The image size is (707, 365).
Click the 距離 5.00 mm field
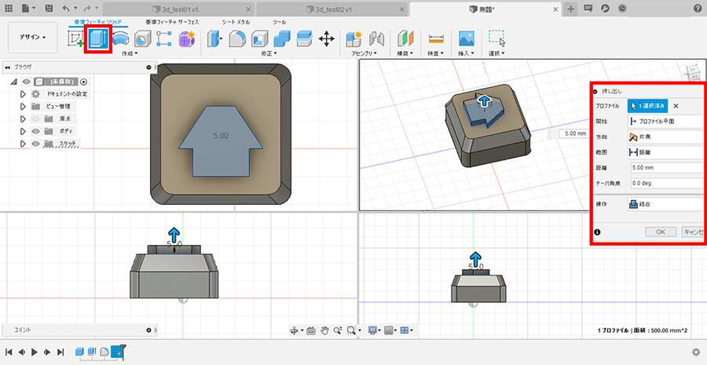[x=669, y=168]
